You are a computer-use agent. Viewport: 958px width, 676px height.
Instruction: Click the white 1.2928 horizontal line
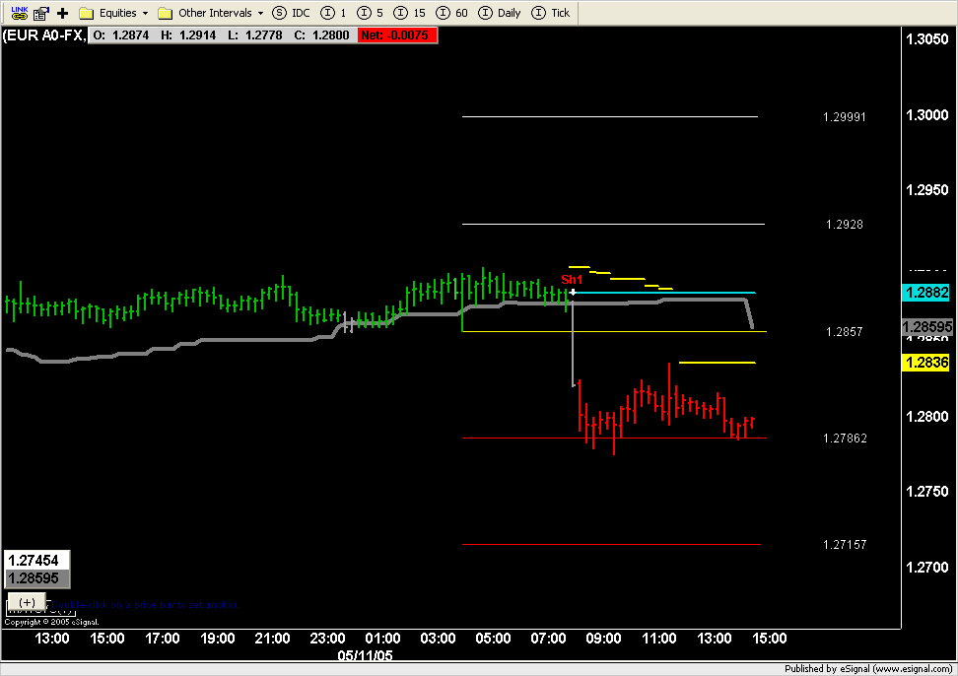(613, 224)
